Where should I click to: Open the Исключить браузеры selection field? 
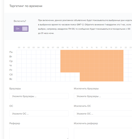(x=103, y=96)
